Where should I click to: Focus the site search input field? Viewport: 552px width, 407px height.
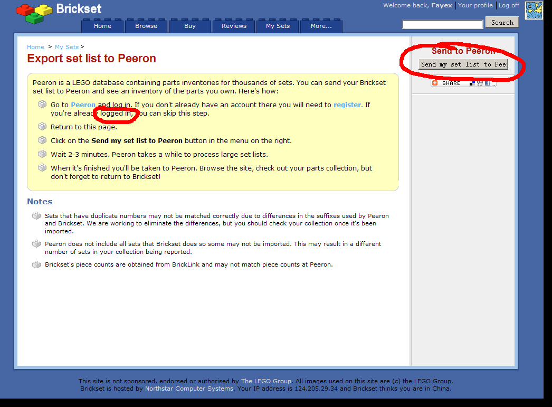(443, 24)
